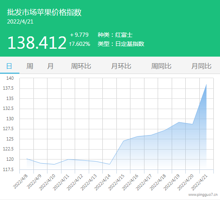This screenshot has width=220, height=200.
Task: Click the www.pingguo7.cn watermark link
Action: pos(203,195)
